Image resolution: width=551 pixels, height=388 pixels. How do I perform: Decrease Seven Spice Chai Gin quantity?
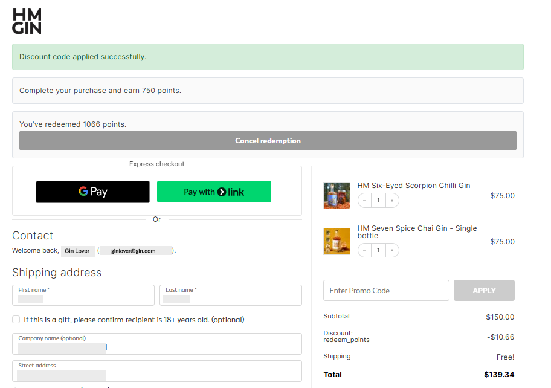tap(364, 250)
